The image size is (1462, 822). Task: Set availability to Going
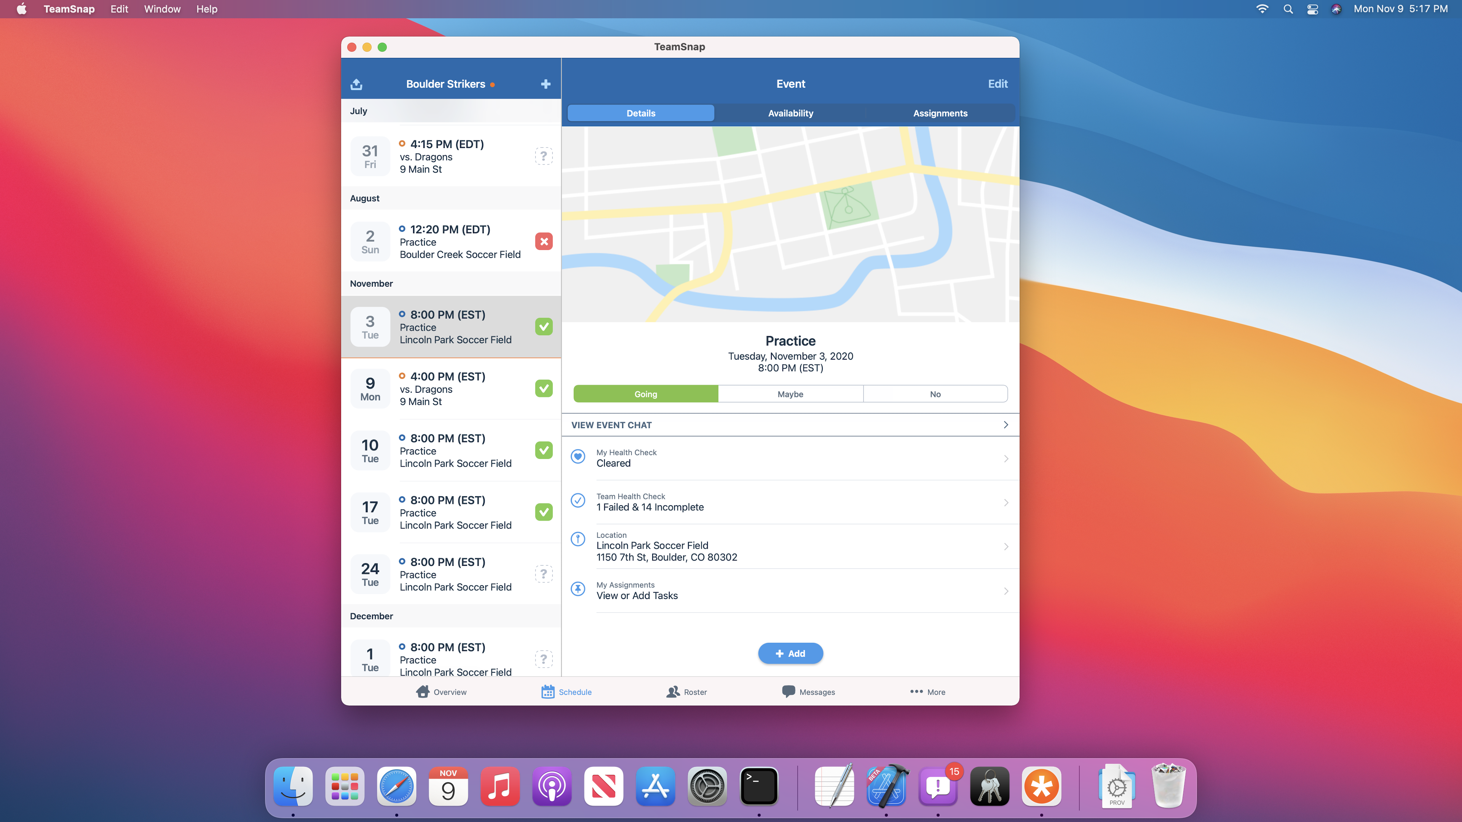tap(645, 394)
